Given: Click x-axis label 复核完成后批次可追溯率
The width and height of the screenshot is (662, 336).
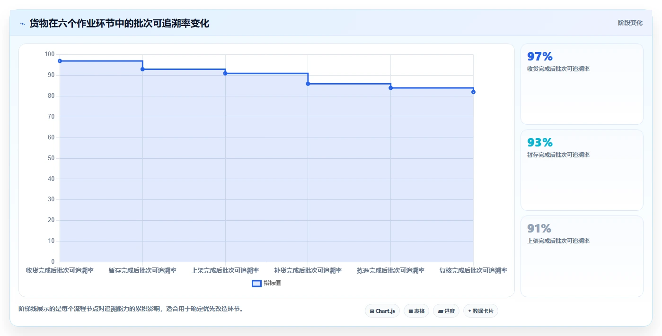Looking at the screenshot, I should tap(473, 271).
